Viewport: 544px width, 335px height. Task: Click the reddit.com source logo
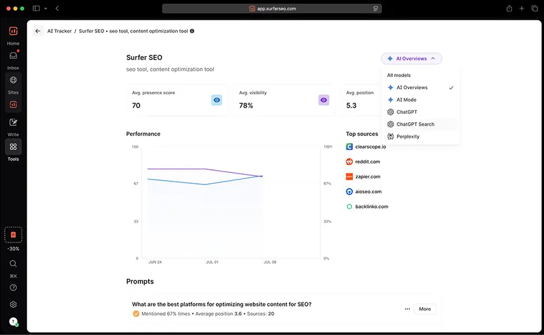(x=349, y=162)
